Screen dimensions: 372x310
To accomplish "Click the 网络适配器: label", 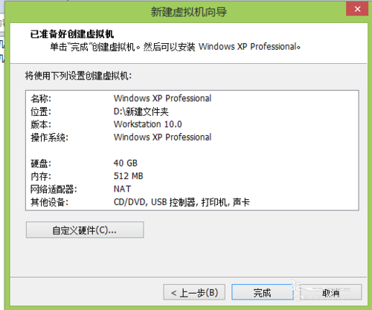I will click(x=54, y=190).
